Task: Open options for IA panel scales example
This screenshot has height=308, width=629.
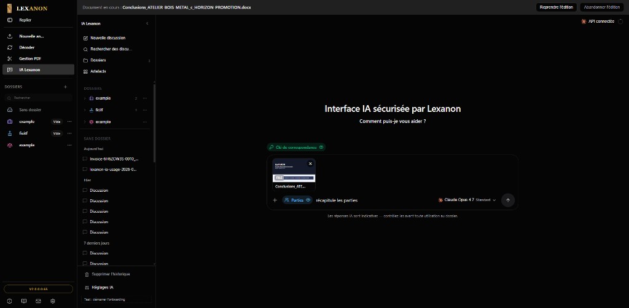Action: pos(145,122)
